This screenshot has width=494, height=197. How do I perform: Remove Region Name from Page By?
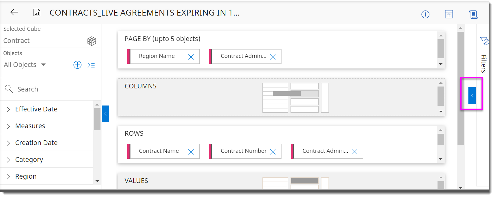point(191,57)
